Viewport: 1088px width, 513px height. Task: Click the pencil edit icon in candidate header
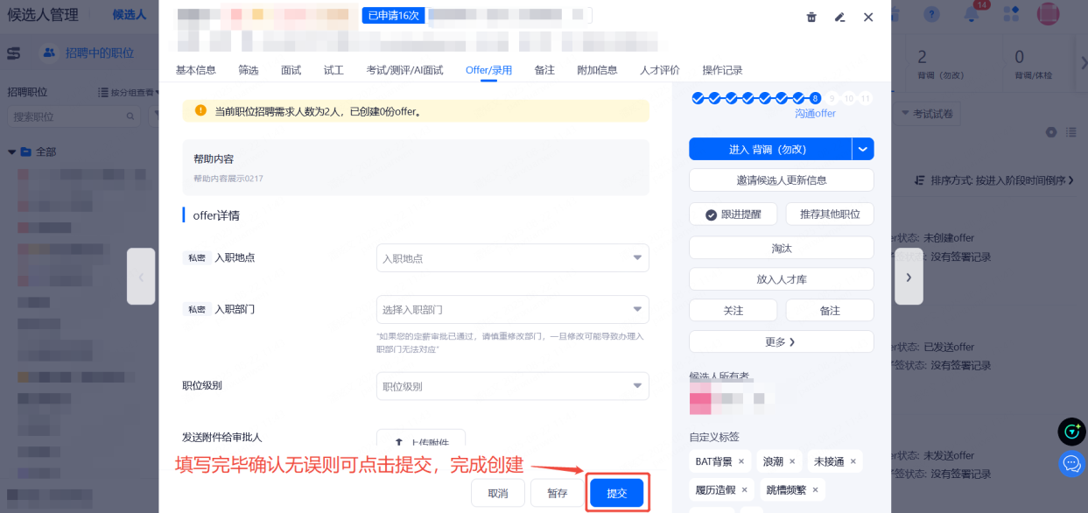coord(839,18)
